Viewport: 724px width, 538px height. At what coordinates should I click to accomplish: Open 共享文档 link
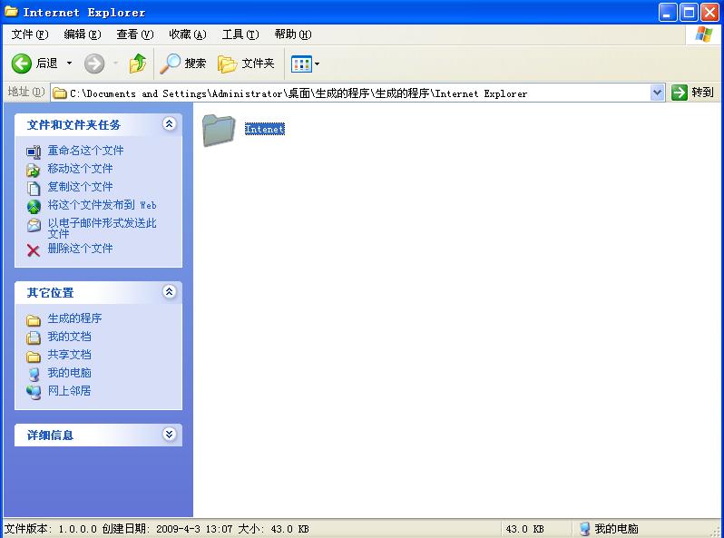[69, 354]
